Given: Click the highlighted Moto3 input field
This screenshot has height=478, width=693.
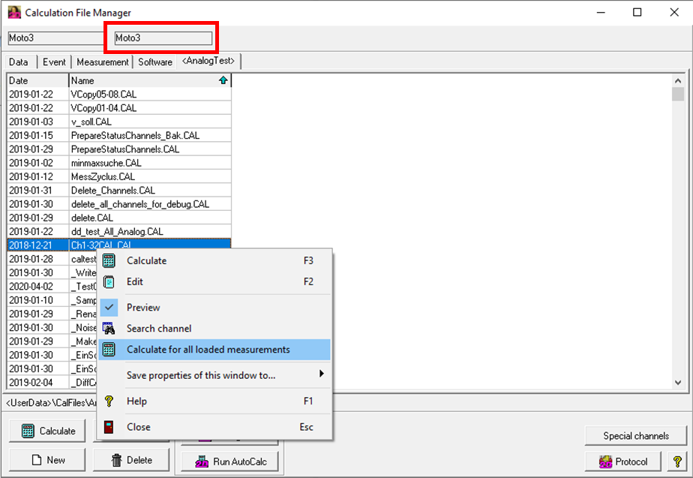Looking at the screenshot, I should [163, 38].
